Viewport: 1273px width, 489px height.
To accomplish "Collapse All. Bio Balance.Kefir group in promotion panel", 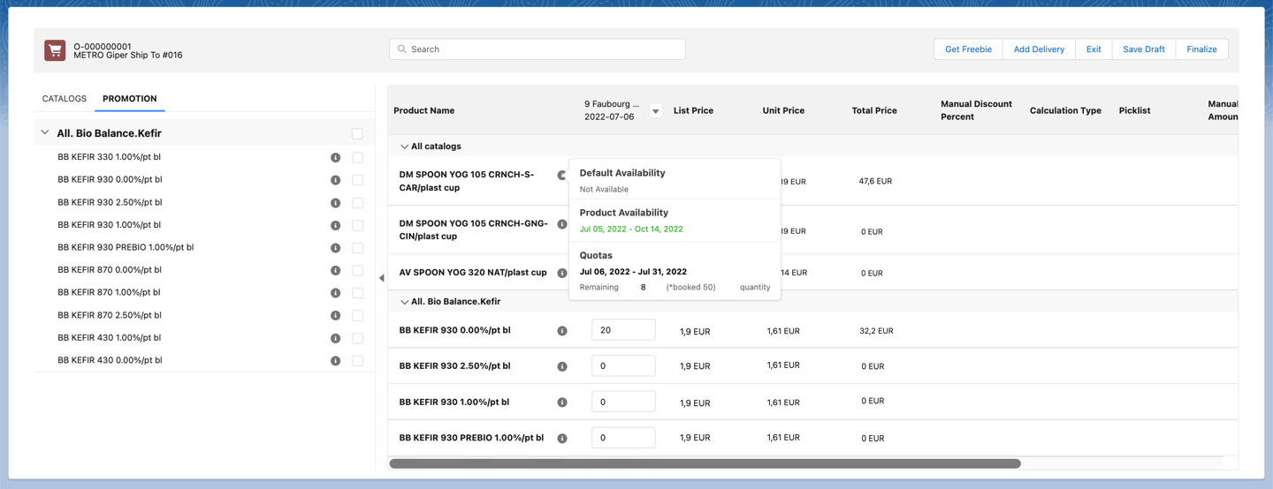I will [x=45, y=133].
